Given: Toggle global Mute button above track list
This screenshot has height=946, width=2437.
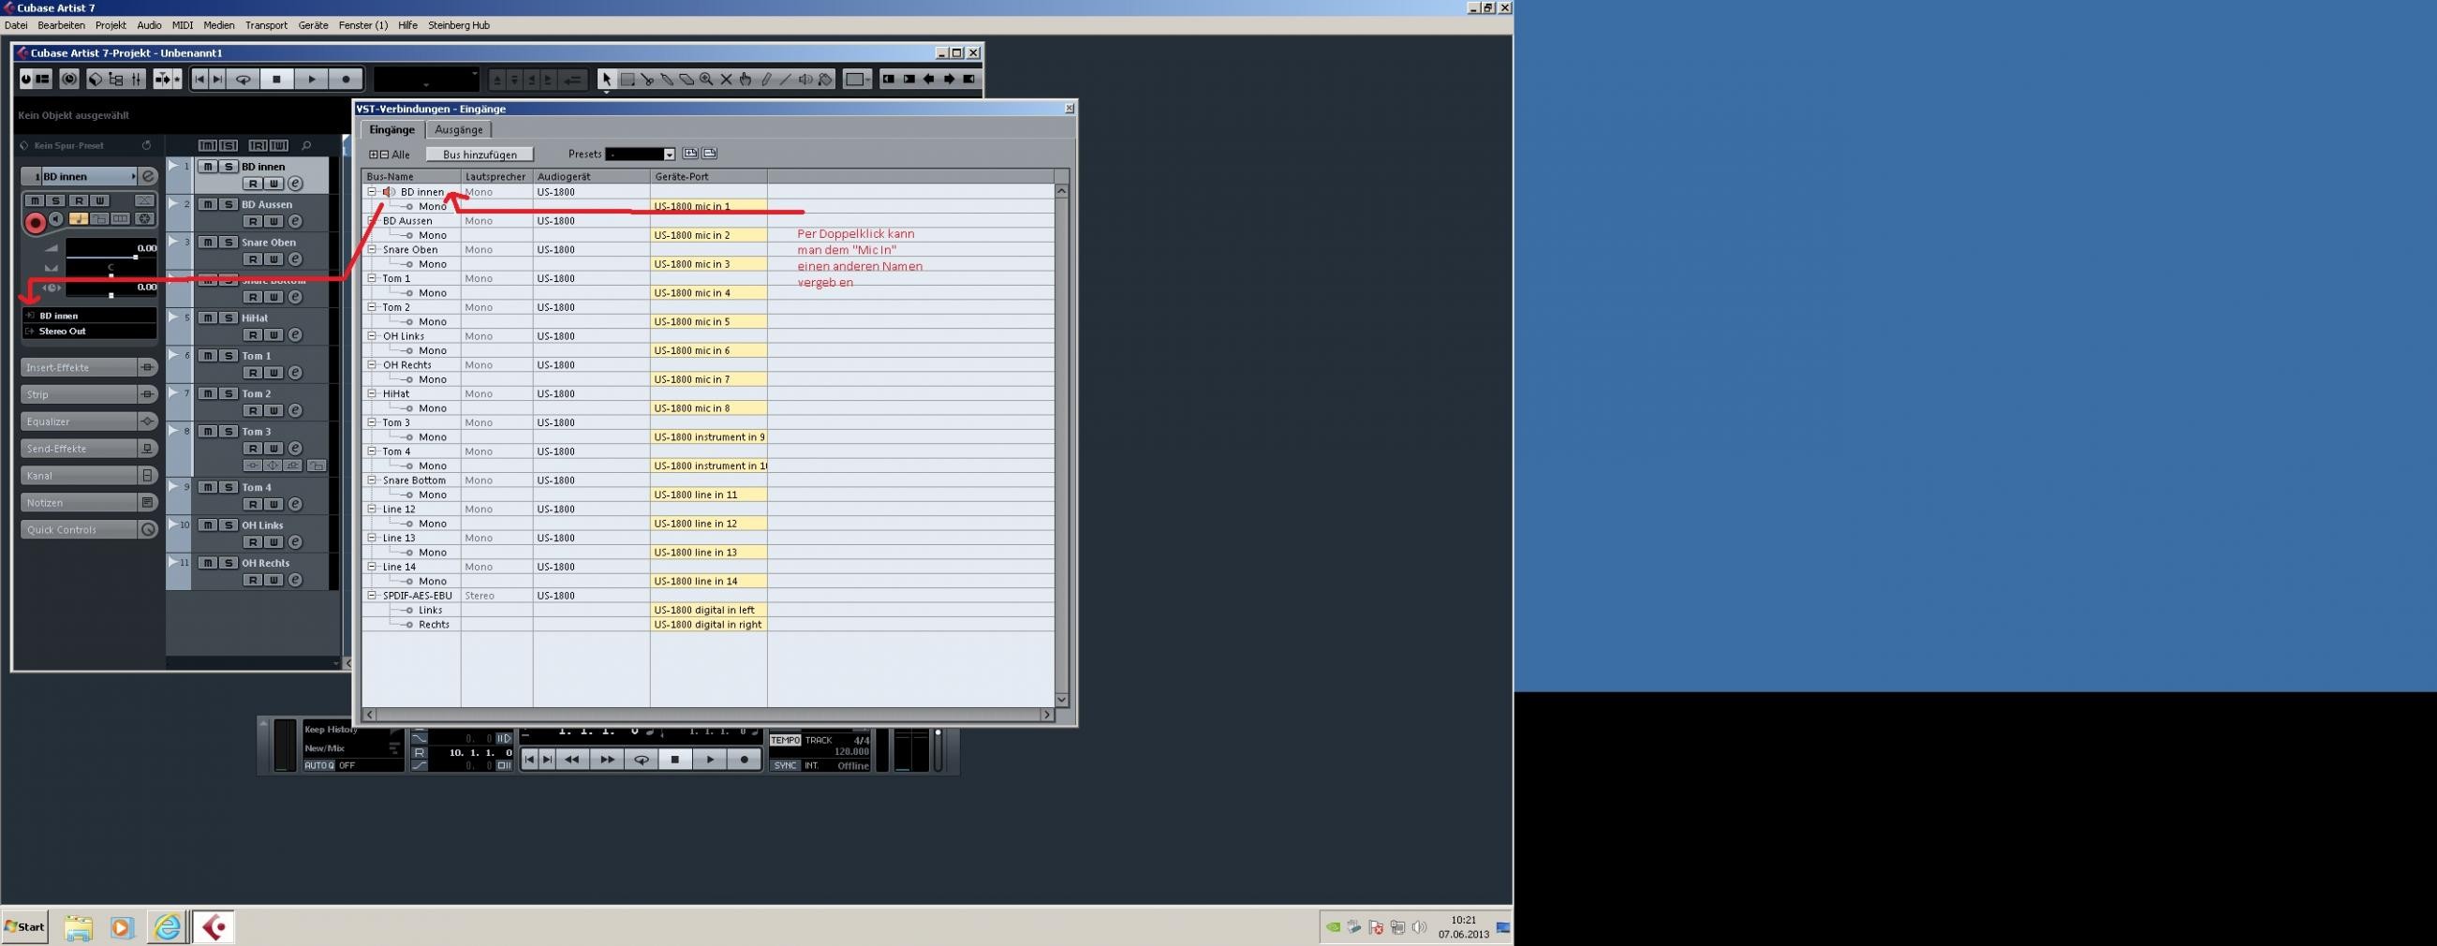Looking at the screenshot, I should 207,146.
